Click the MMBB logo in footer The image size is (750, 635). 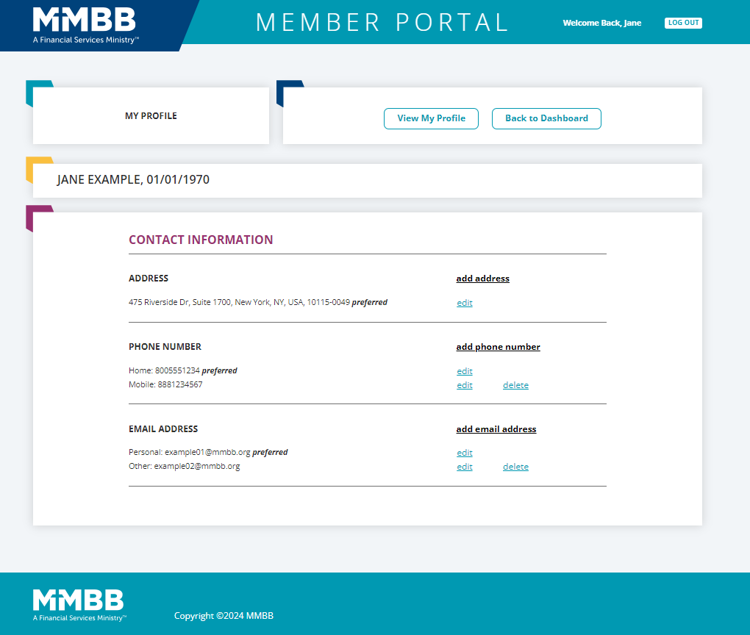[79, 606]
